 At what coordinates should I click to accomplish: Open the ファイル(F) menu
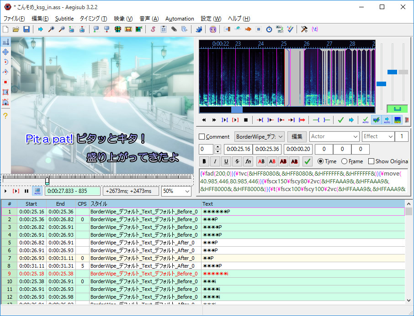[14, 19]
